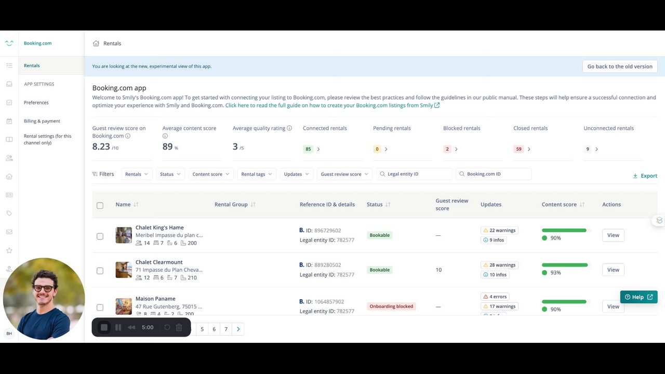Open the Guest review score filter dropdown

[344, 174]
